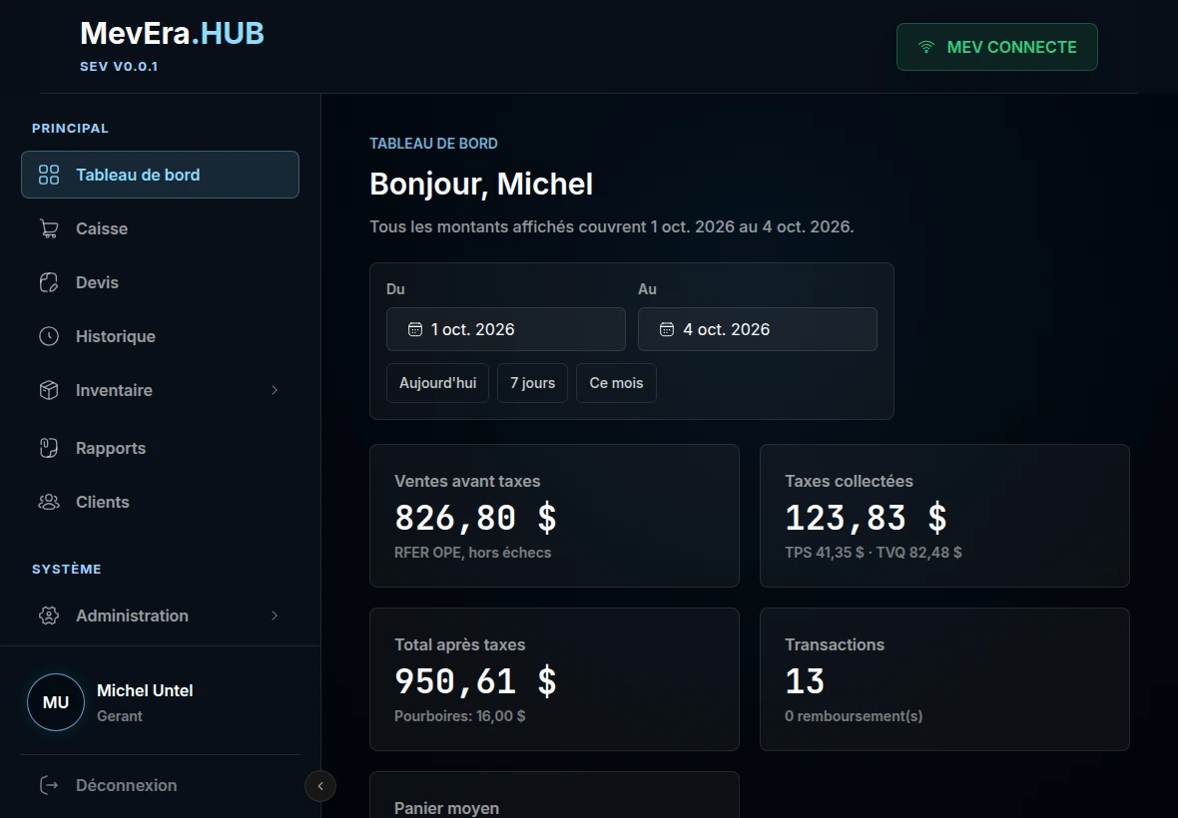Expand the Administration submenu chevron
Viewport: 1178px width, 818px height.
click(x=275, y=615)
